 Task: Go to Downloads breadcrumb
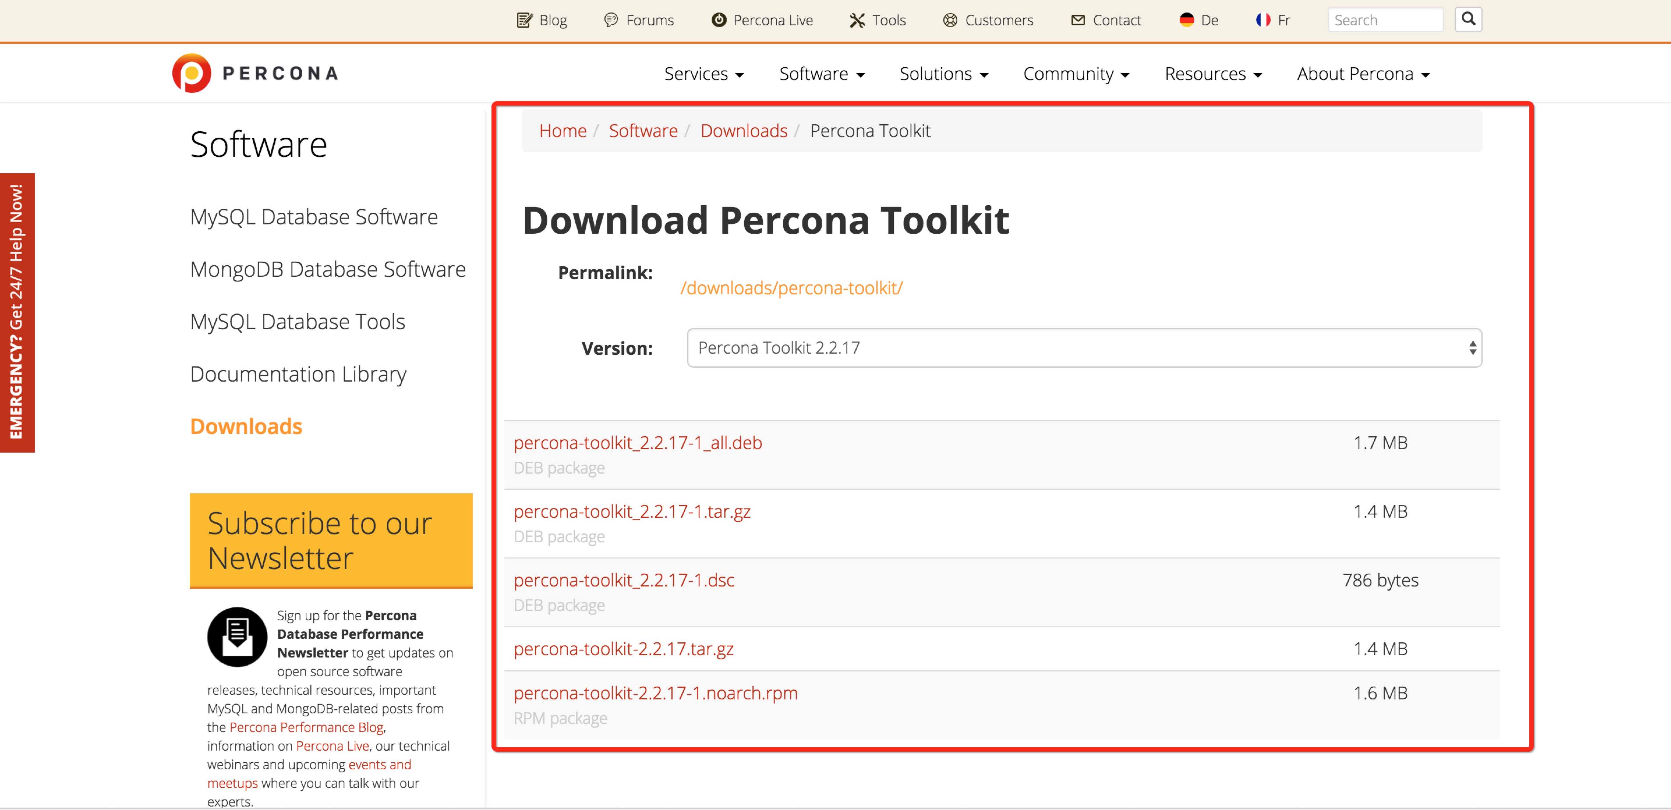pos(744,130)
